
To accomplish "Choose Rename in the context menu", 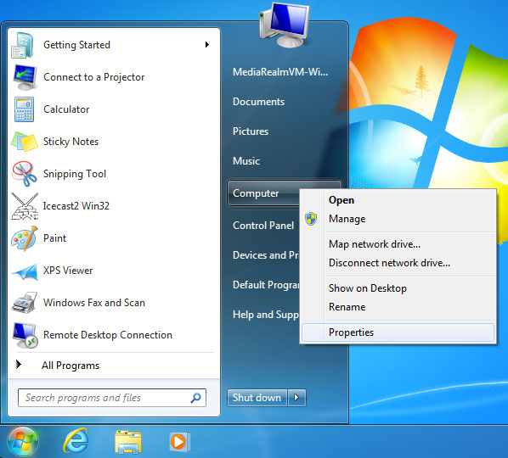I will coord(398,307).
